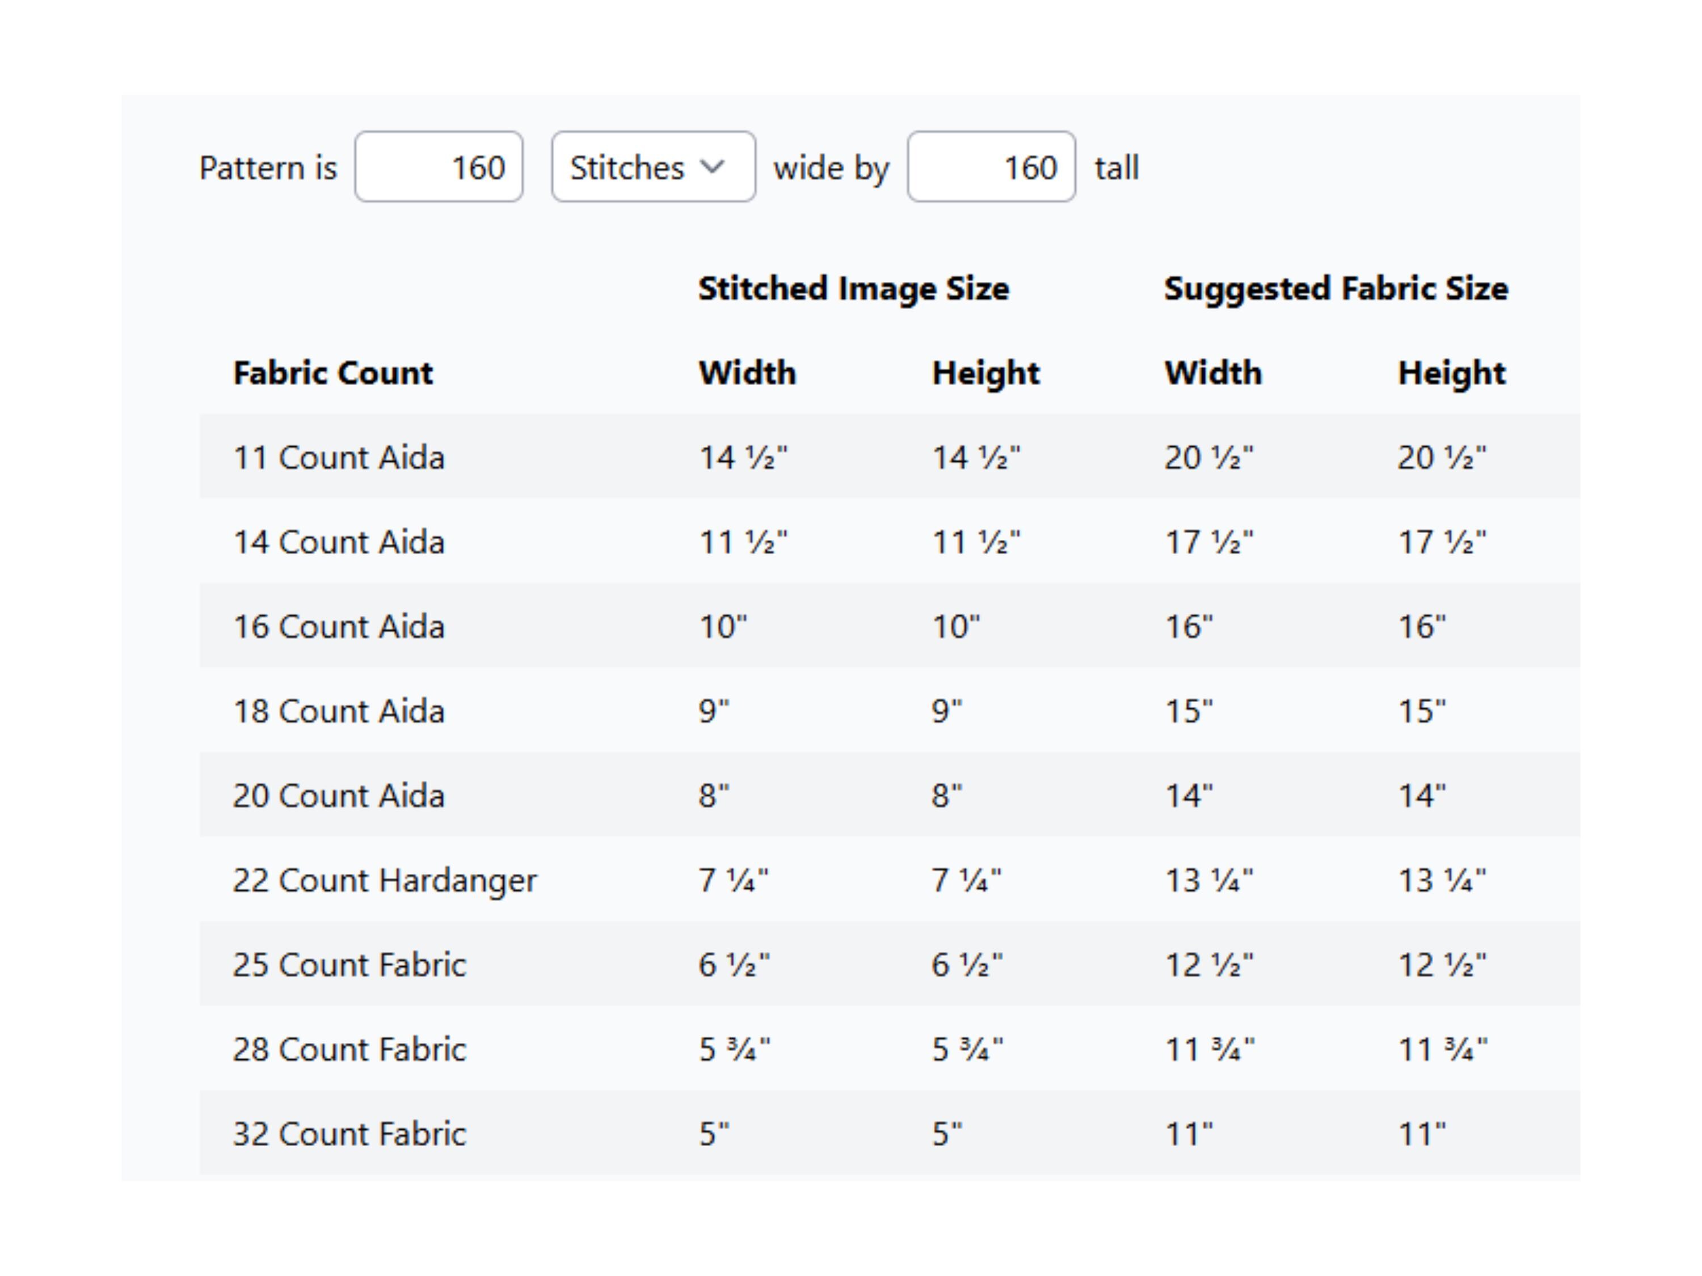Click the Stitched Image Size header
1702x1276 pixels.
[853, 289]
